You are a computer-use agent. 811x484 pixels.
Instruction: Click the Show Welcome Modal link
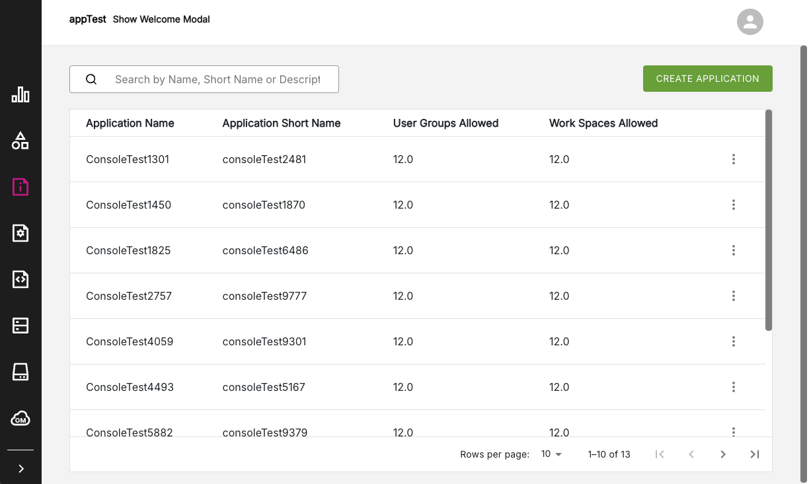click(161, 19)
